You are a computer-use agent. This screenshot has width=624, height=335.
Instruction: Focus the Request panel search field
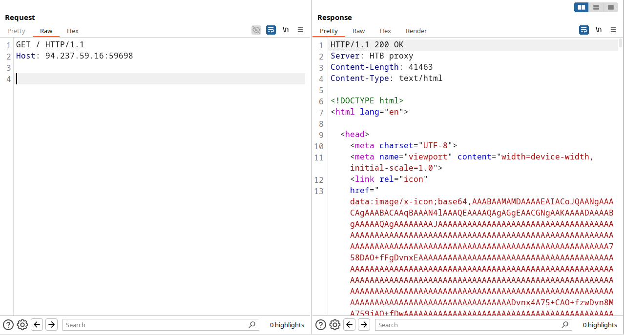161,325
